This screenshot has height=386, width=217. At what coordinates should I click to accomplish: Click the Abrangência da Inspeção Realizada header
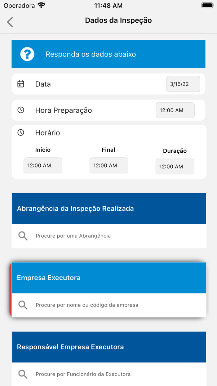point(108,209)
